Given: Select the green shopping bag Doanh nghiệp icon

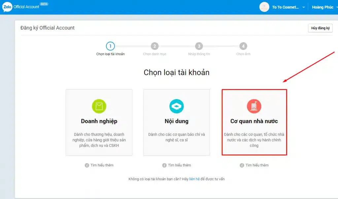Looking at the screenshot, I should (99, 106).
